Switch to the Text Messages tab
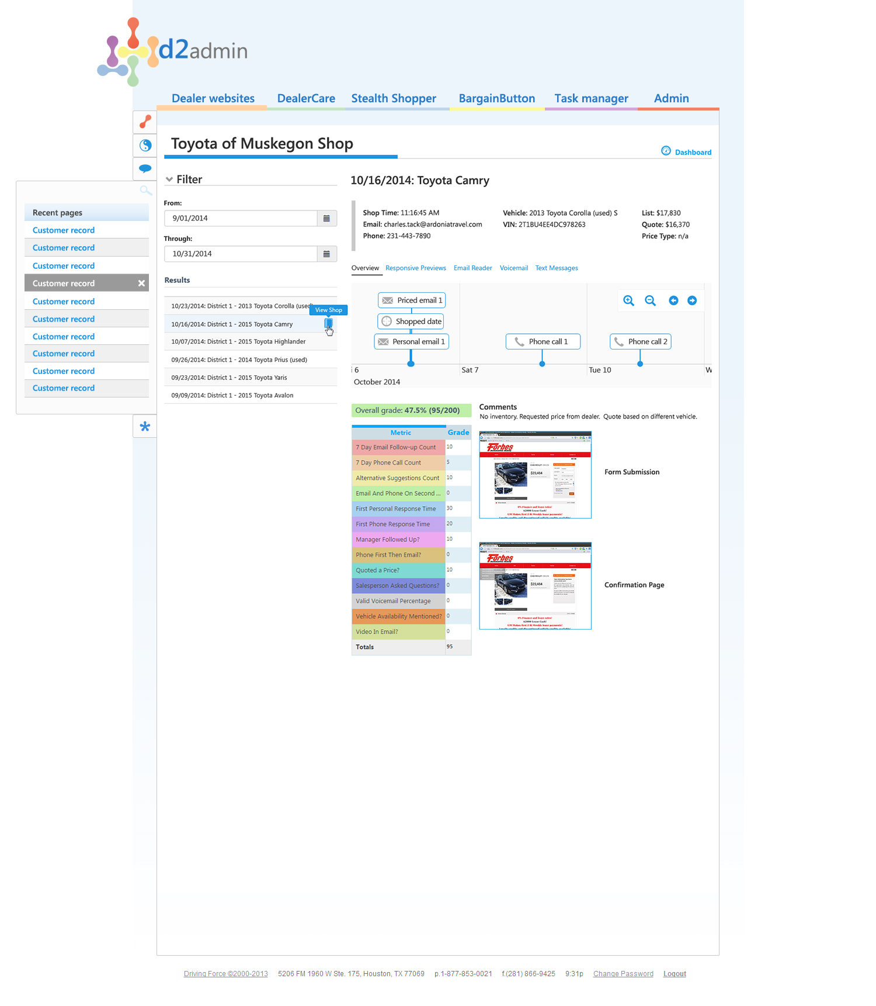This screenshot has height=1006, width=876. (557, 268)
